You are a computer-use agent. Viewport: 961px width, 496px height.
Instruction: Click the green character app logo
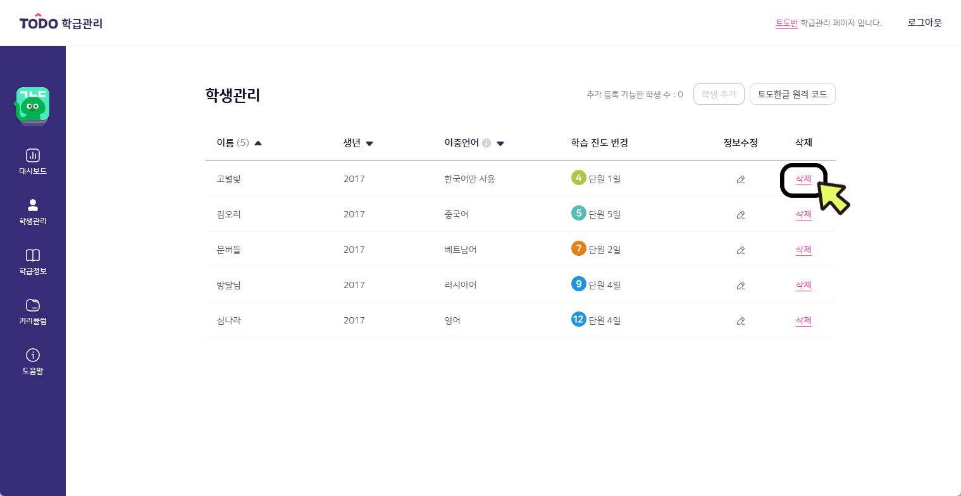point(33,106)
